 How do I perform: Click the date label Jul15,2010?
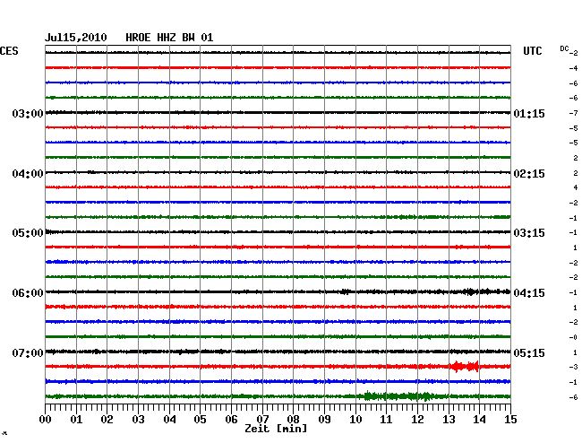point(76,38)
